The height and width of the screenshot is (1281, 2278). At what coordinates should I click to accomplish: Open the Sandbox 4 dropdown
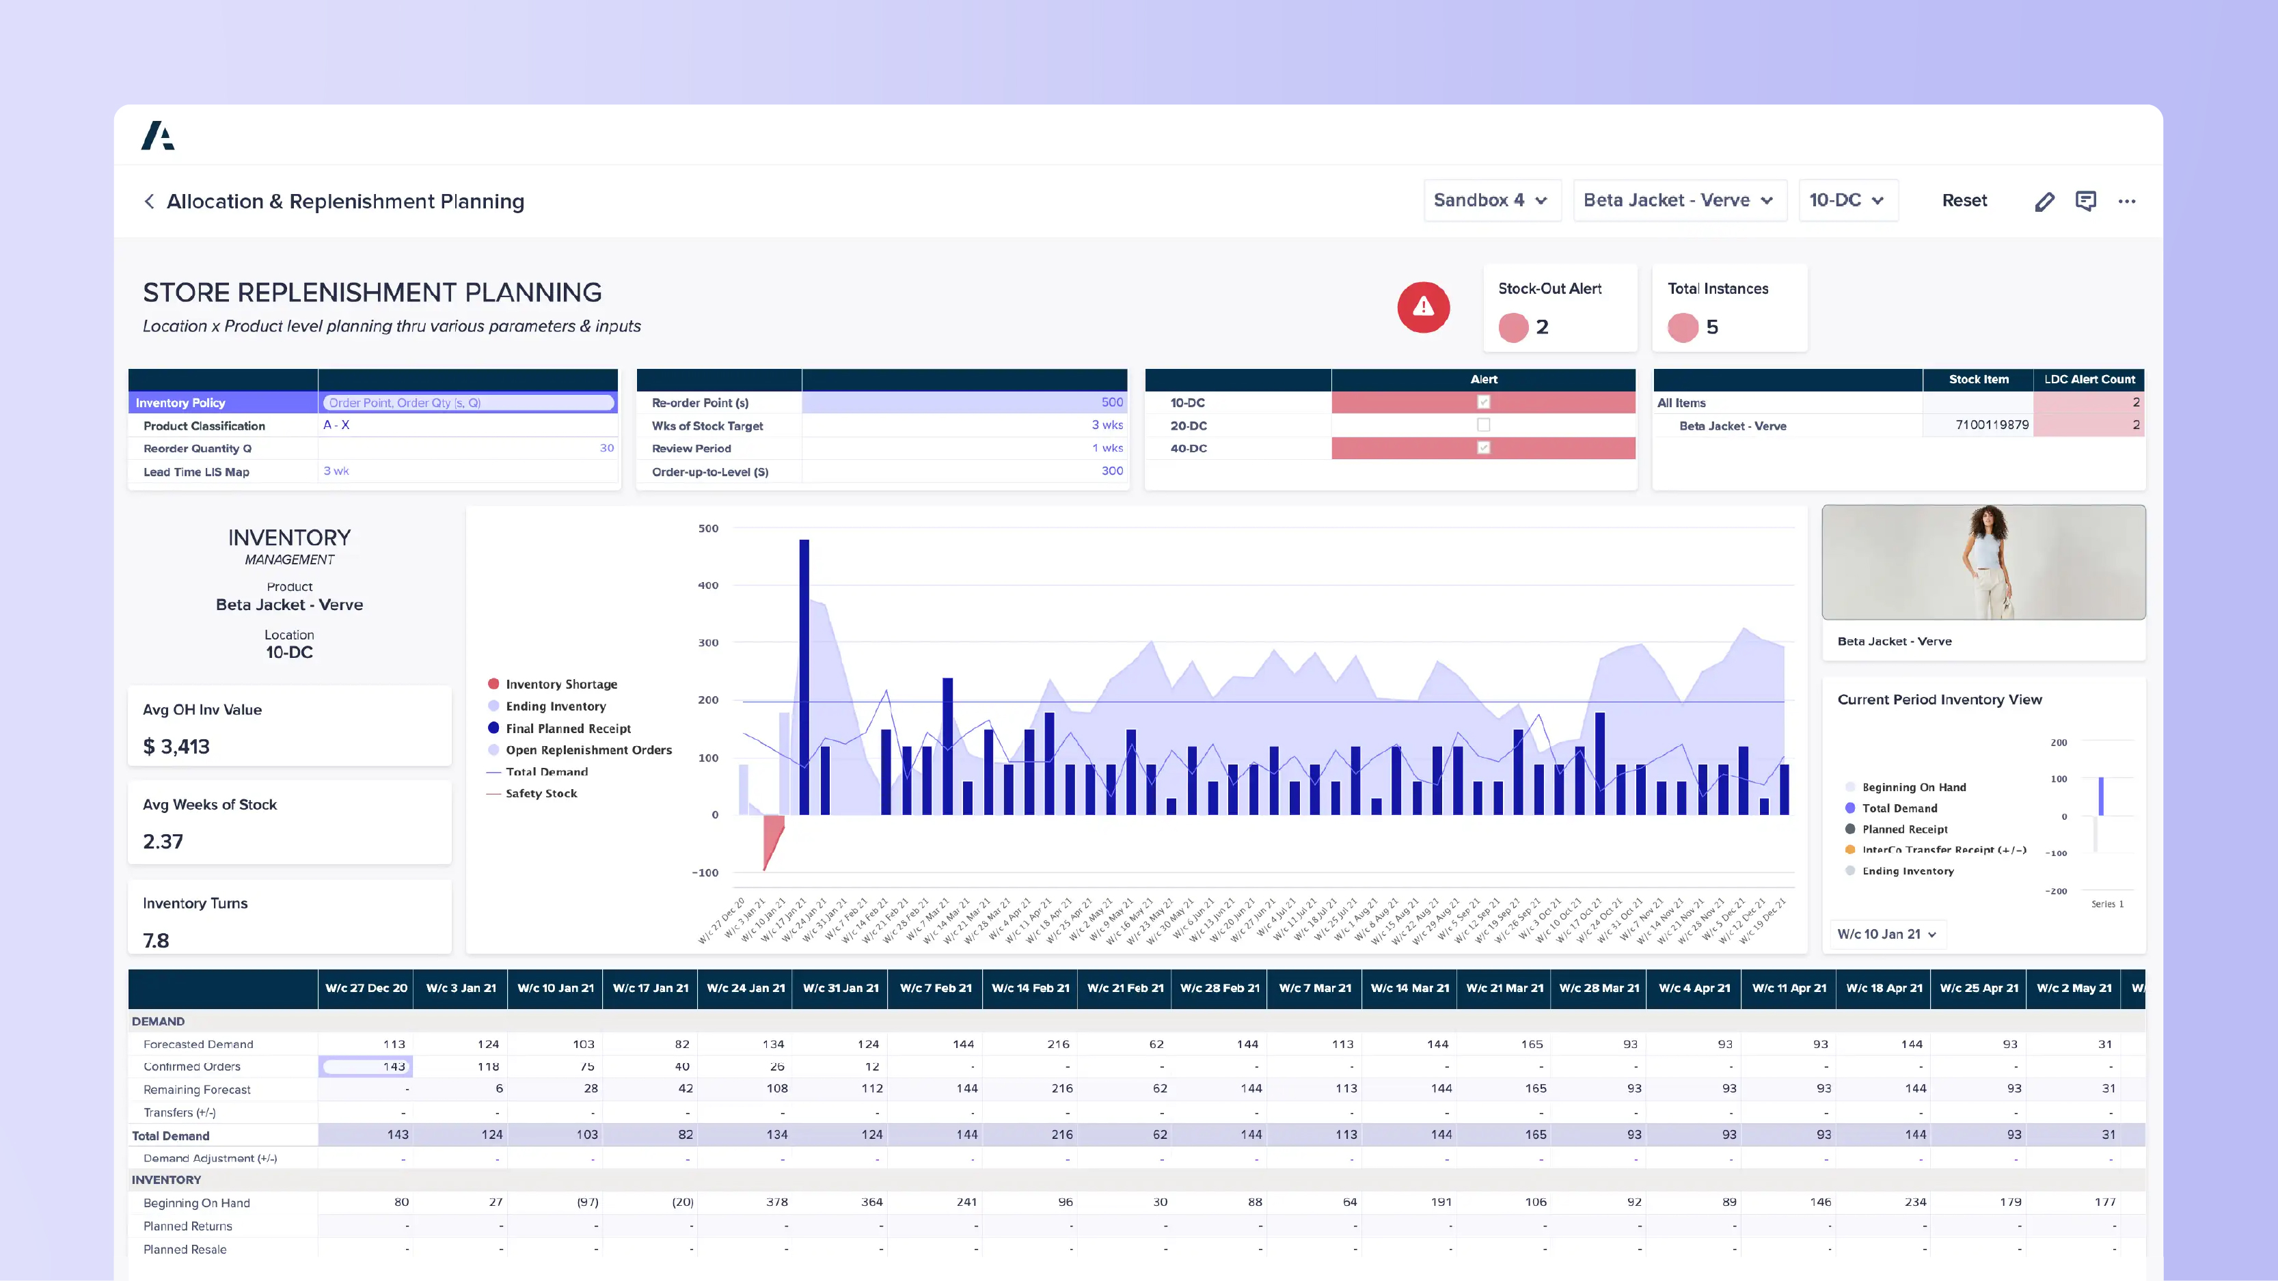1493,199
